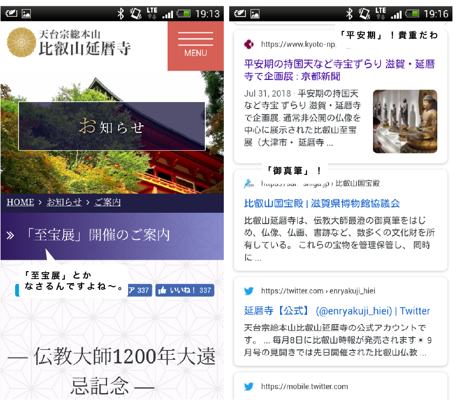The height and width of the screenshot is (405, 460).
Task: Click the snippet starting 天台宗総本山比叡山延暦寺の公式アカウント
Action: [338, 340]
